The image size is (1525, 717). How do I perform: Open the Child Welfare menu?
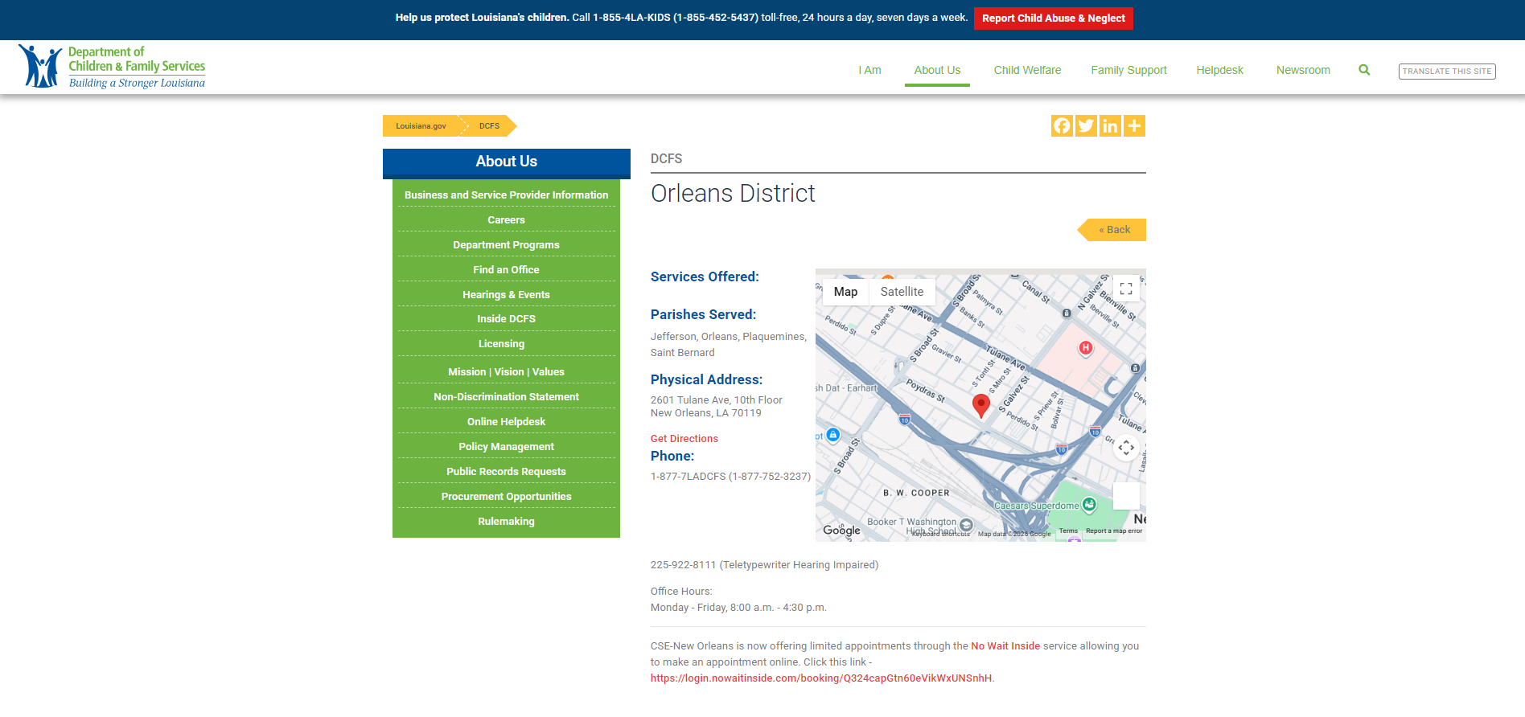point(1027,70)
